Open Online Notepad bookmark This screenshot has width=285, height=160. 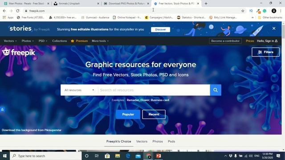(x=127, y=17)
